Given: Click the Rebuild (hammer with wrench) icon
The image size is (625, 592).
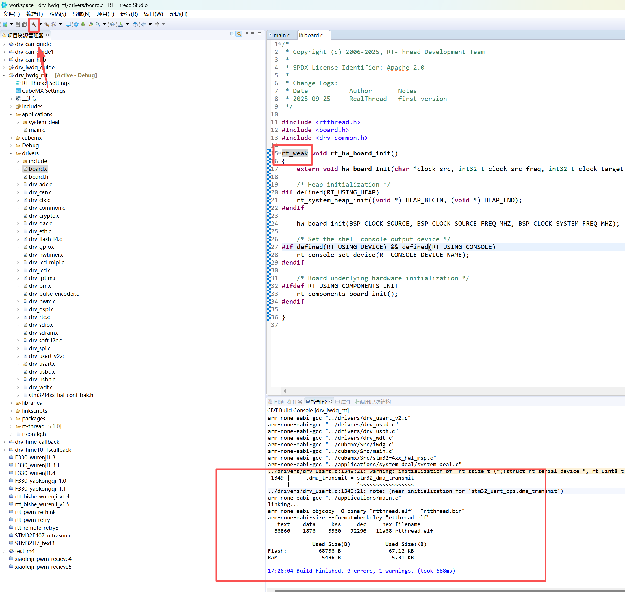Looking at the screenshot, I should pos(47,24).
